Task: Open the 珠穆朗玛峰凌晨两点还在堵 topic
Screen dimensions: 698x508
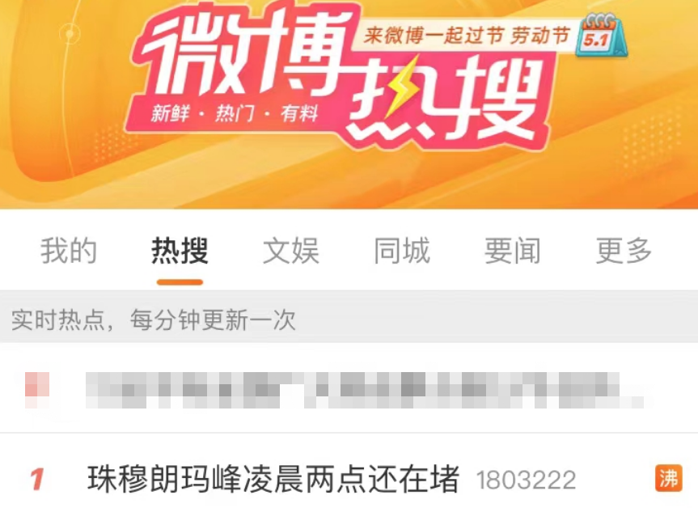Action: click(x=273, y=479)
